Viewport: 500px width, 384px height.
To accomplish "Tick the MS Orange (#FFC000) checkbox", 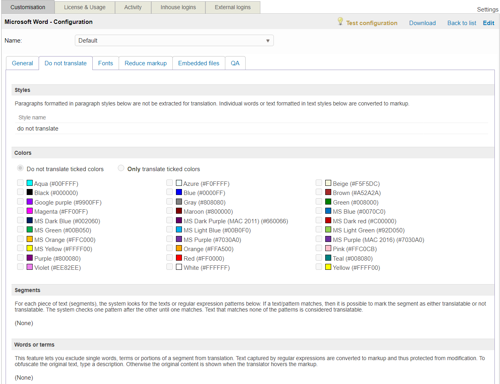I will coord(20,239).
